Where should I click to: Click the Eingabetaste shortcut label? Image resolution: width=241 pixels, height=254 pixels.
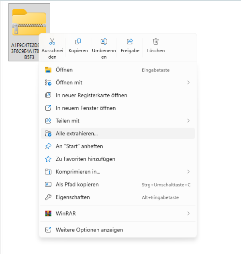pyautogui.click(x=156, y=70)
